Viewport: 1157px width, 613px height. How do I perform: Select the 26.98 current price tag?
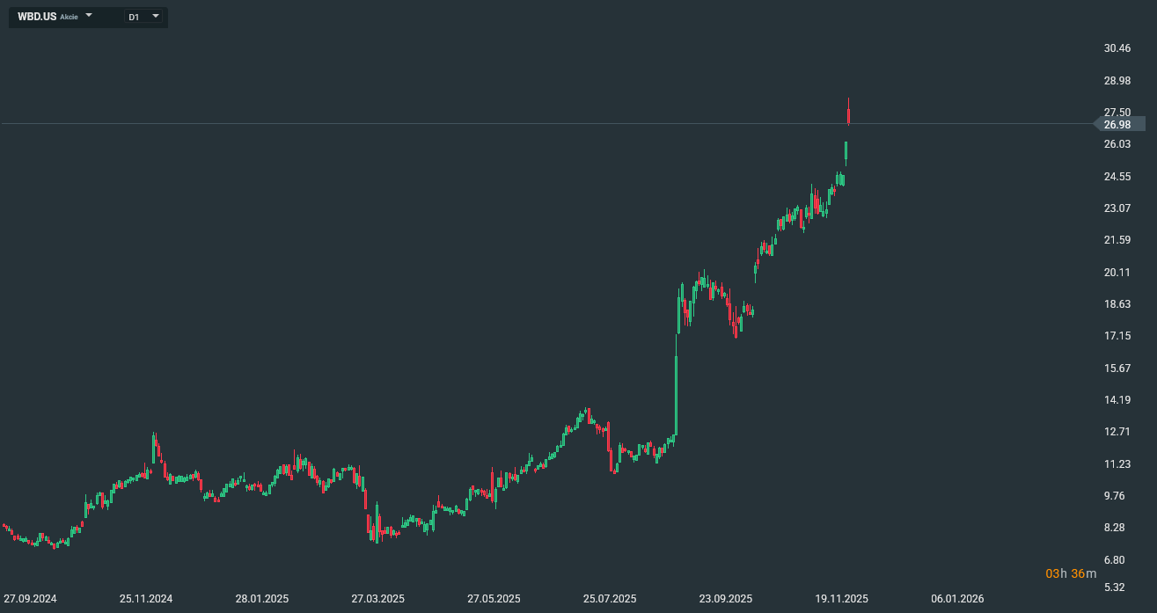pos(1118,125)
